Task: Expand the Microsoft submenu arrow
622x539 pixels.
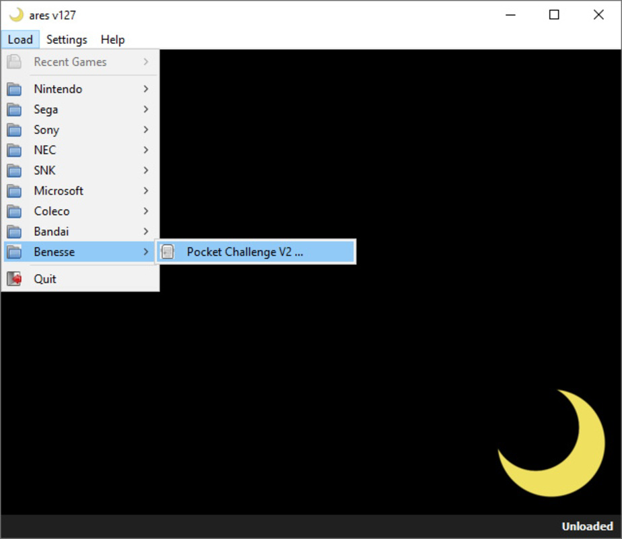Action: click(x=145, y=191)
